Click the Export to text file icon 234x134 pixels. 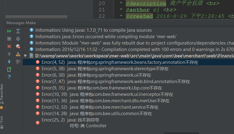pos(9,69)
